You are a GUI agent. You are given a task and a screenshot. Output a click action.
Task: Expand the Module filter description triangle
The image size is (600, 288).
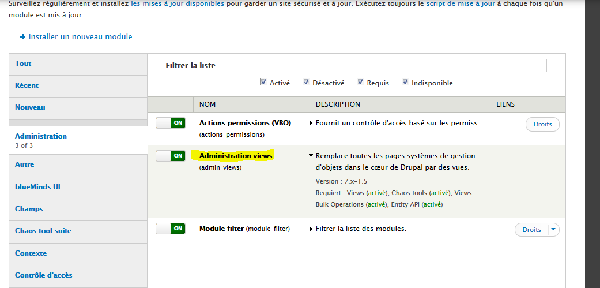coord(311,229)
